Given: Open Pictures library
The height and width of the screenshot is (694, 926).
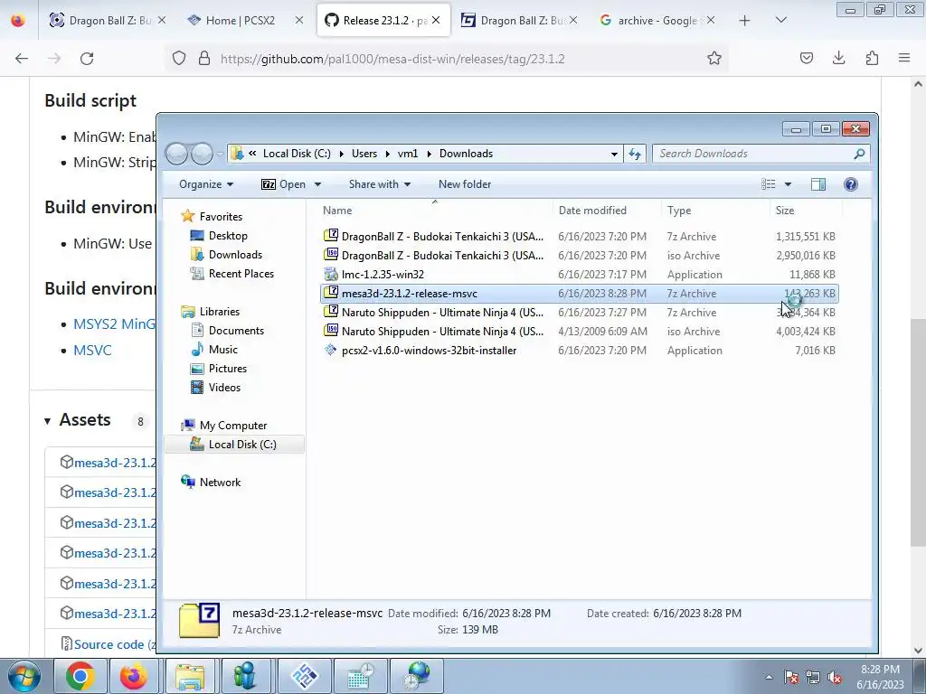Looking at the screenshot, I should [x=219, y=369].
